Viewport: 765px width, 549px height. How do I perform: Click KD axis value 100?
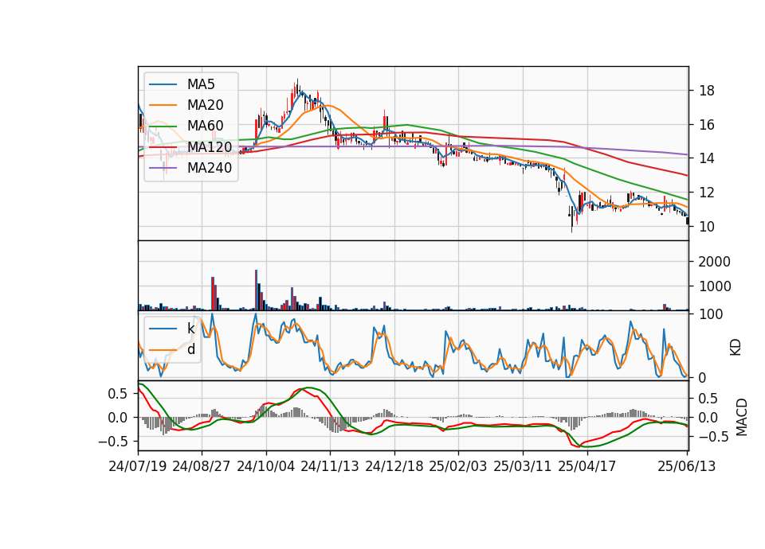tap(711, 314)
